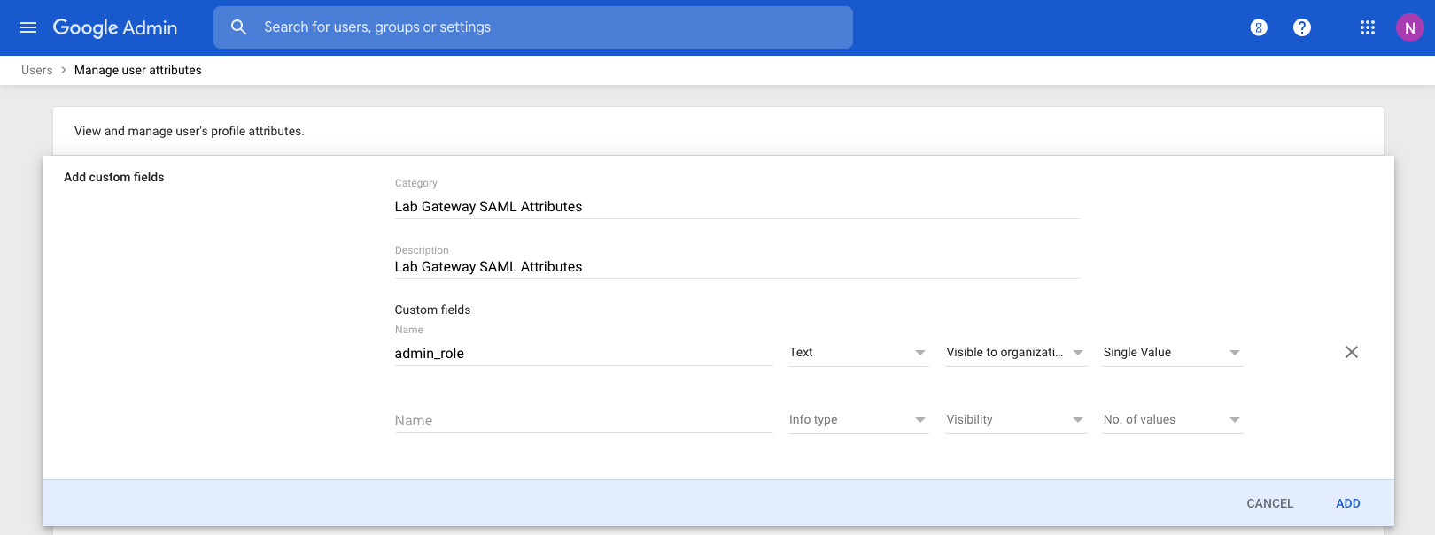Click the empty custom field Name input
The width and height of the screenshot is (1435, 535).
583,421
